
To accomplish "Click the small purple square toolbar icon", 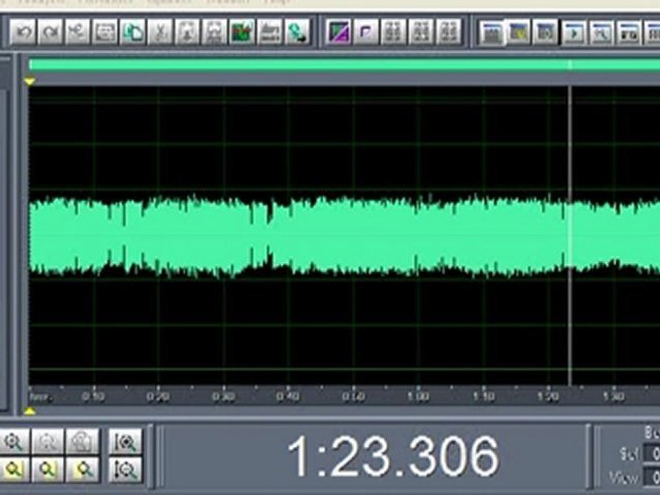I will 366,32.
